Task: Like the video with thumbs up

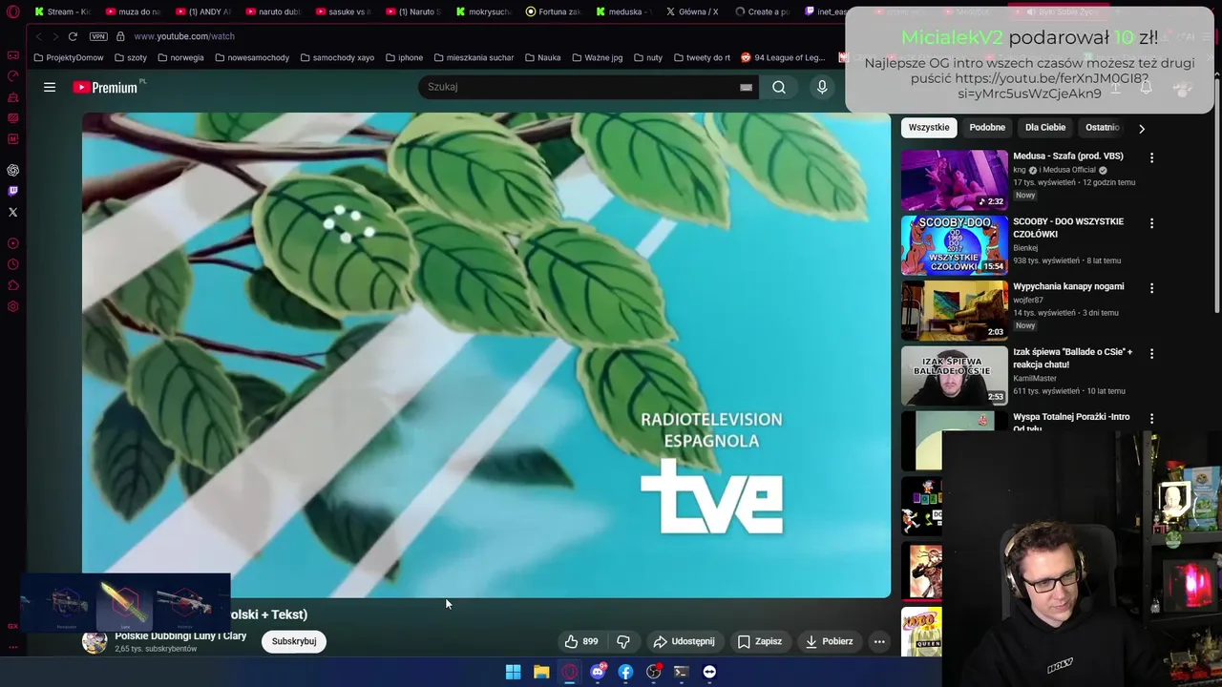Action: (x=580, y=641)
